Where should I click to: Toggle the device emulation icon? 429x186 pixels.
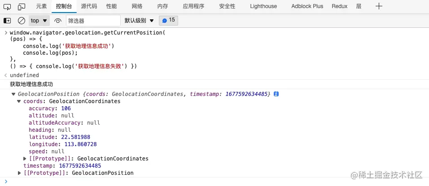[21, 6]
